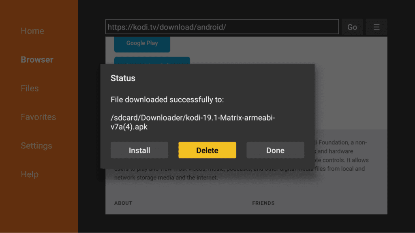Click the URL text in the address field
This screenshot has width=415, height=233.
point(167,27)
